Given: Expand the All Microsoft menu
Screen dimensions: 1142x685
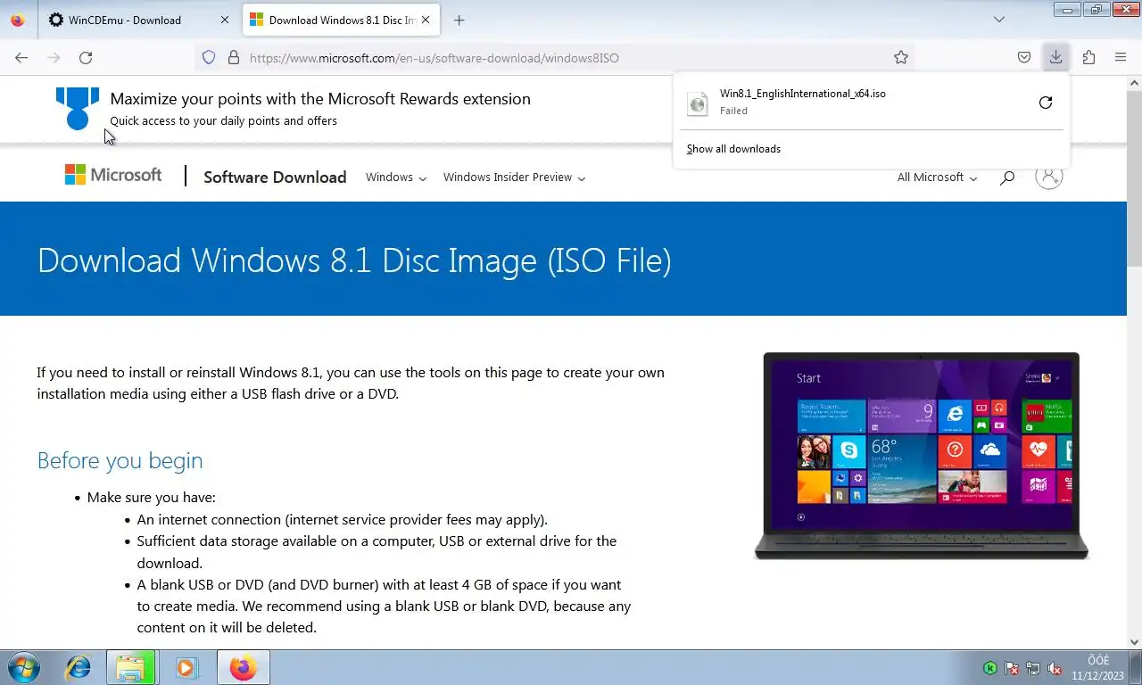Looking at the screenshot, I should coord(938,177).
